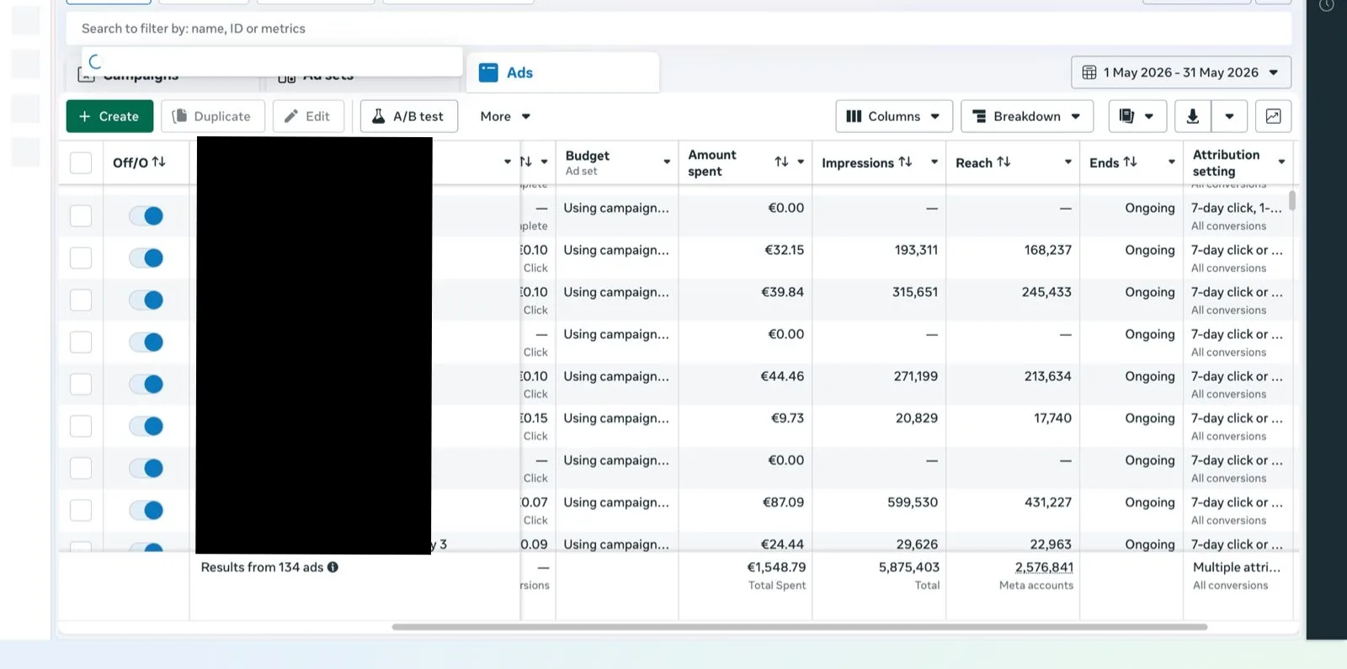Start an A/B test

pos(409,116)
